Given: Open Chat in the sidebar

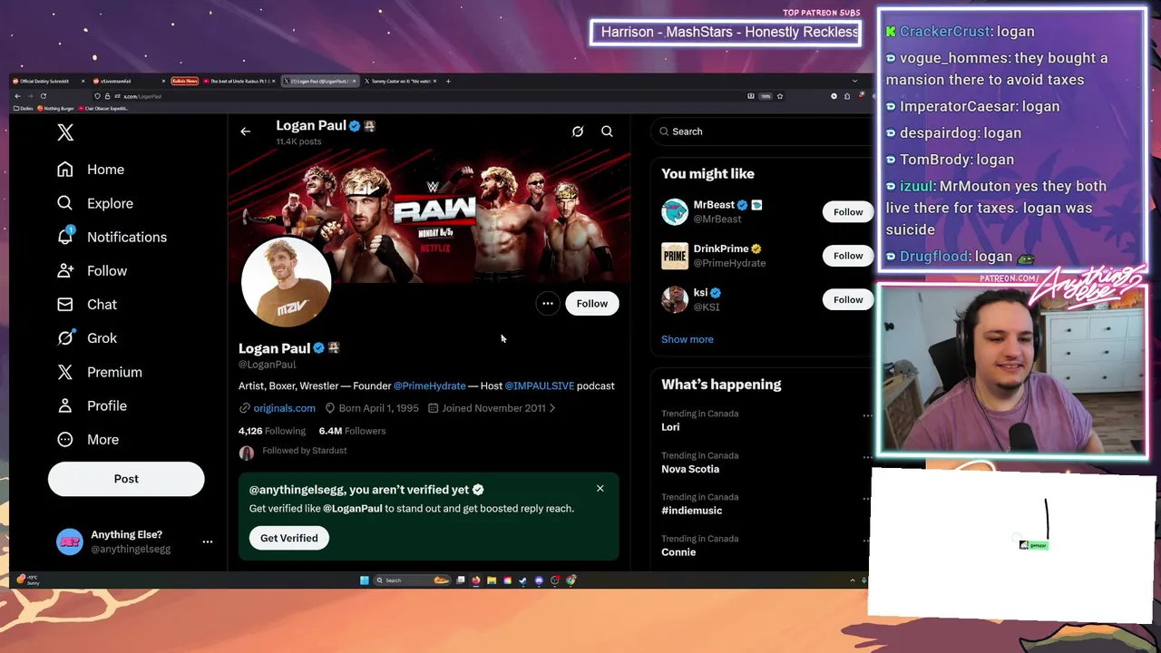Looking at the screenshot, I should (x=86, y=304).
